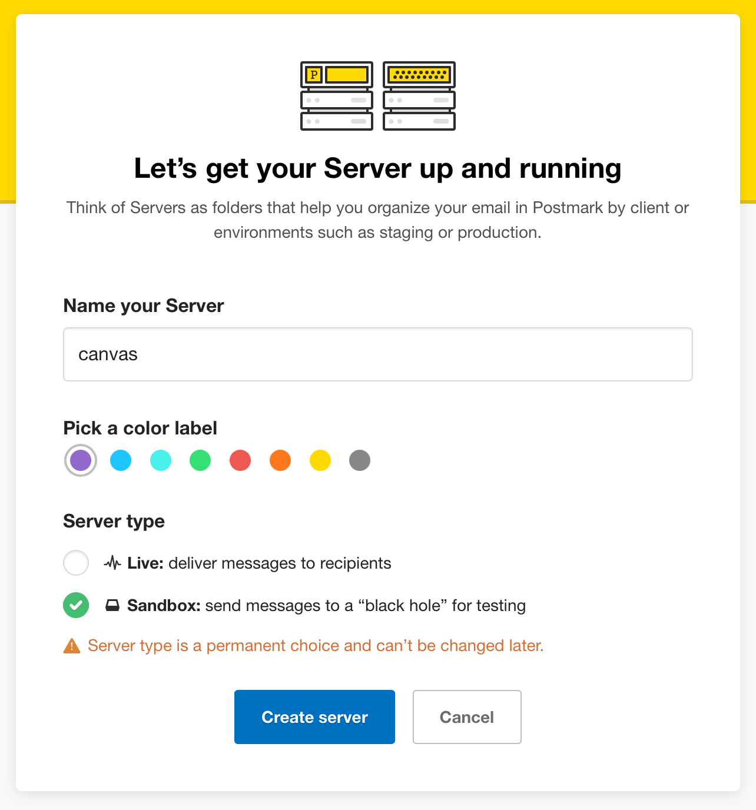Pick the blue color label
This screenshot has height=810, width=756.
[120, 460]
